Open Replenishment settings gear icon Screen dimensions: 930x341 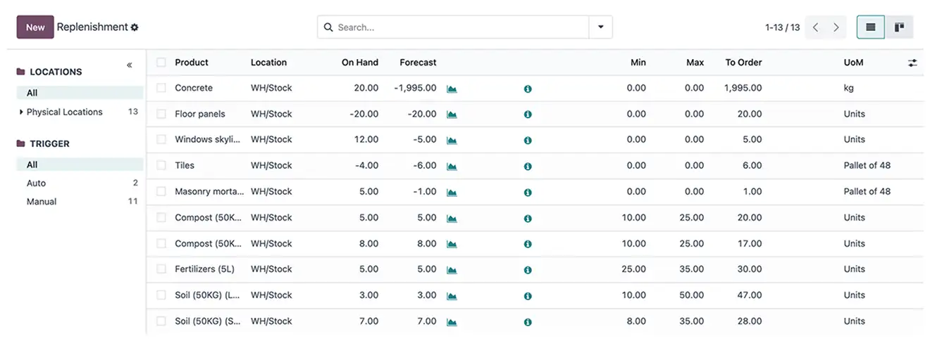point(135,27)
